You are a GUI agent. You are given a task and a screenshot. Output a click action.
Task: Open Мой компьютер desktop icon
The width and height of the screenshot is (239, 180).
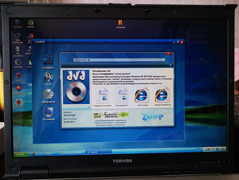pos(18,38)
